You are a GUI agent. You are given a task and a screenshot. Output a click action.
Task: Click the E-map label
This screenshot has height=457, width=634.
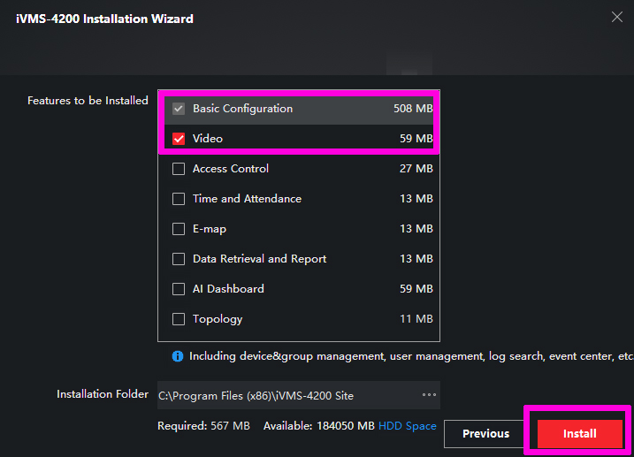pyautogui.click(x=210, y=229)
